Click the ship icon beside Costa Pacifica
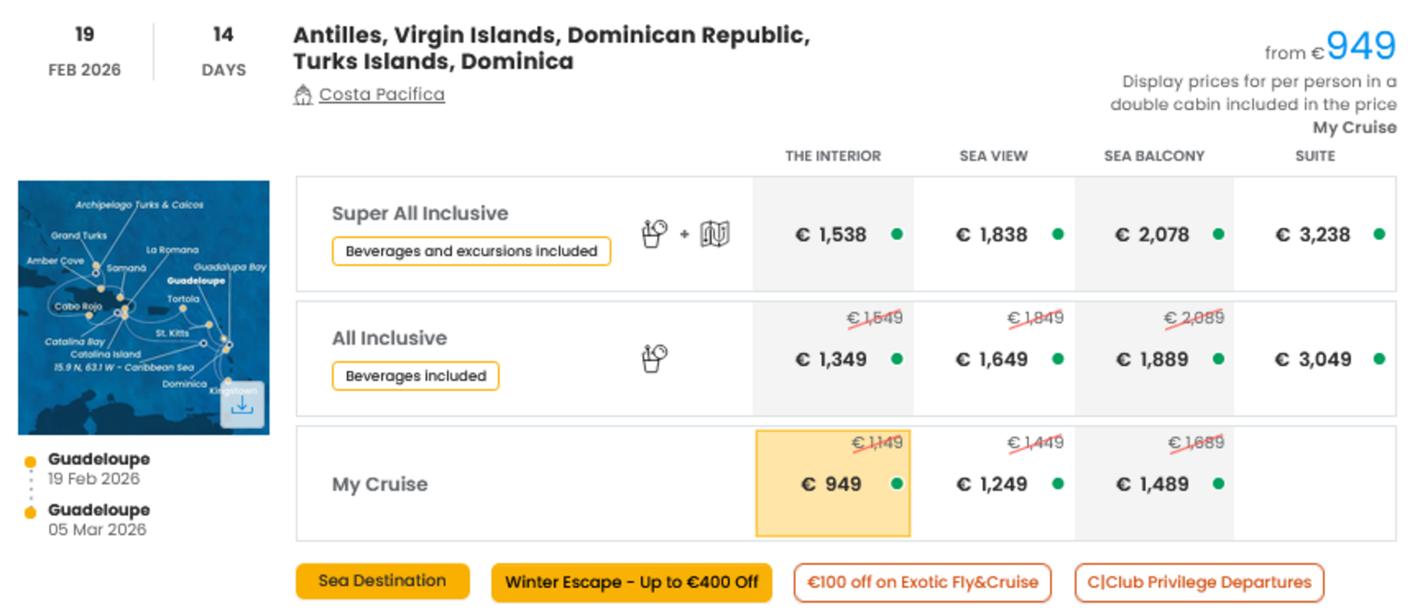This screenshot has width=1415, height=614. pos(303,94)
